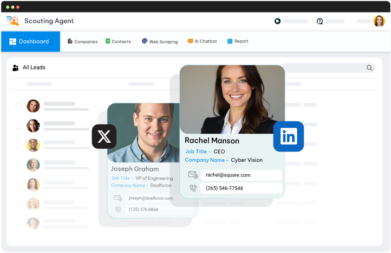The image size is (391, 253).
Task: Check the third lead's checkbox
Action: coord(19,145)
